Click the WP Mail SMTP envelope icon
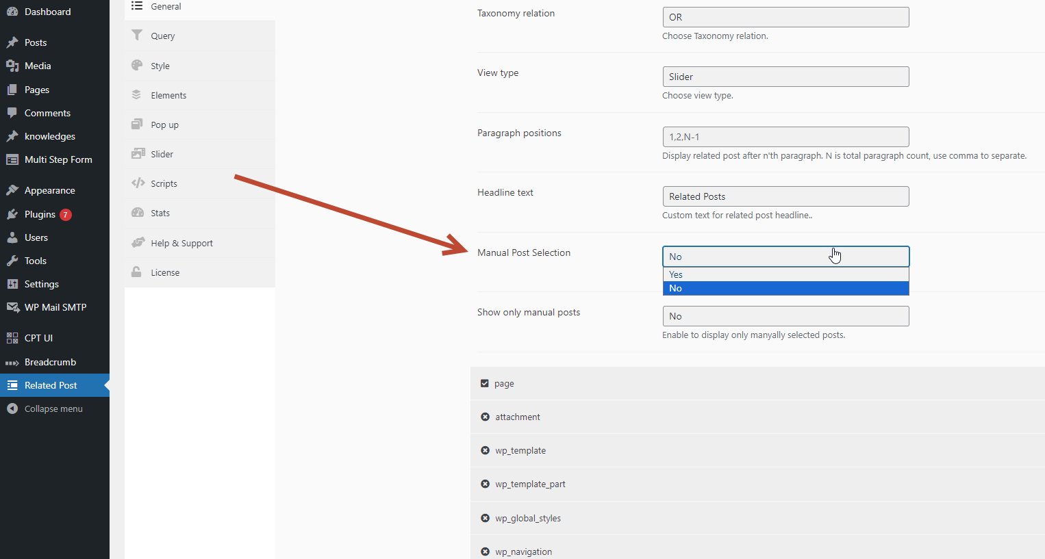Image resolution: width=1045 pixels, height=559 pixels. click(x=12, y=307)
